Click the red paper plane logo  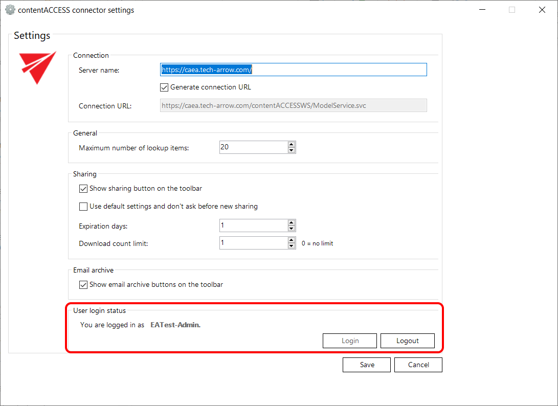tap(37, 67)
